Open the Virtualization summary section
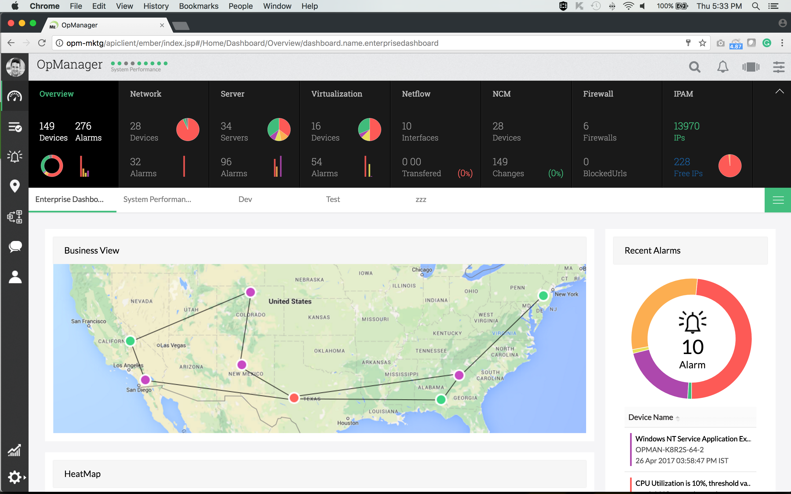Viewport: 791px width, 494px height. [x=337, y=94]
